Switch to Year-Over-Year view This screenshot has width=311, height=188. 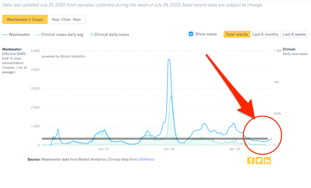[66, 20]
